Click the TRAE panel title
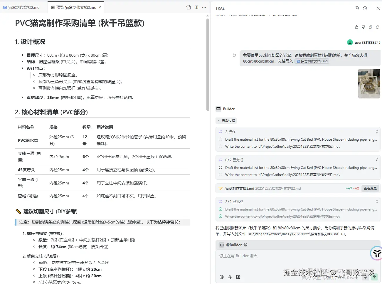 [x=220, y=8]
